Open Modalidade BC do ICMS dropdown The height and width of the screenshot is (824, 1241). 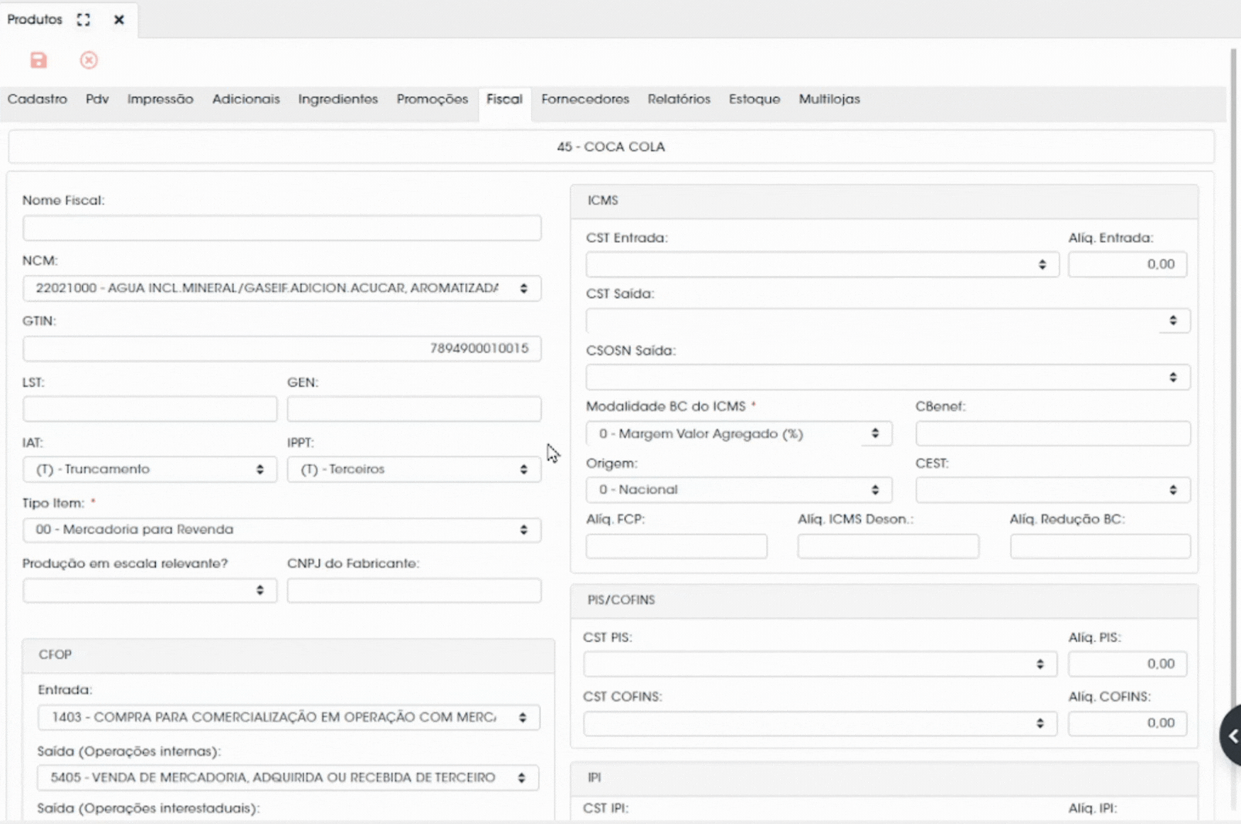(x=739, y=434)
